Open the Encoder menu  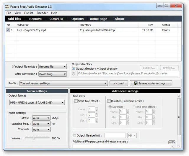point(42,13)
